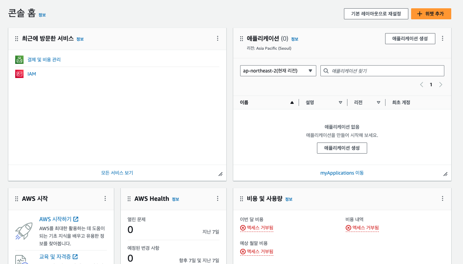Image resolution: width=463 pixels, height=264 pixels.
Task: Open the IAM service icon
Action: (19, 74)
